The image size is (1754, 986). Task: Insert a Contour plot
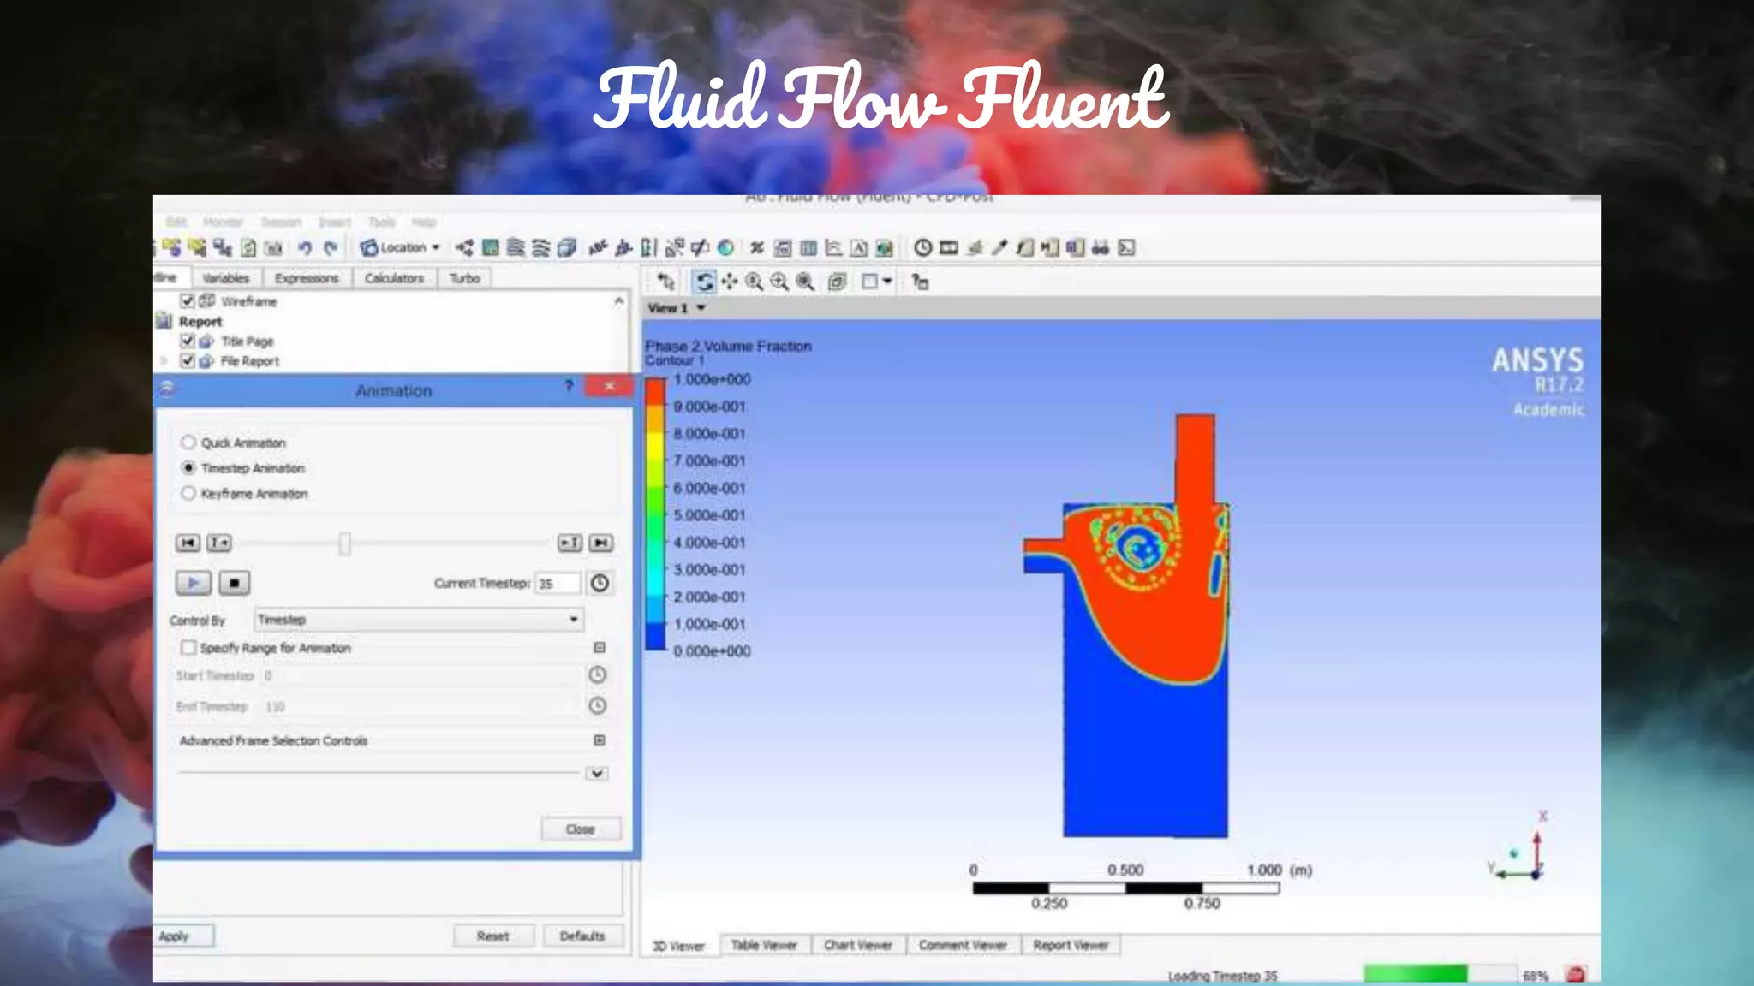490,248
